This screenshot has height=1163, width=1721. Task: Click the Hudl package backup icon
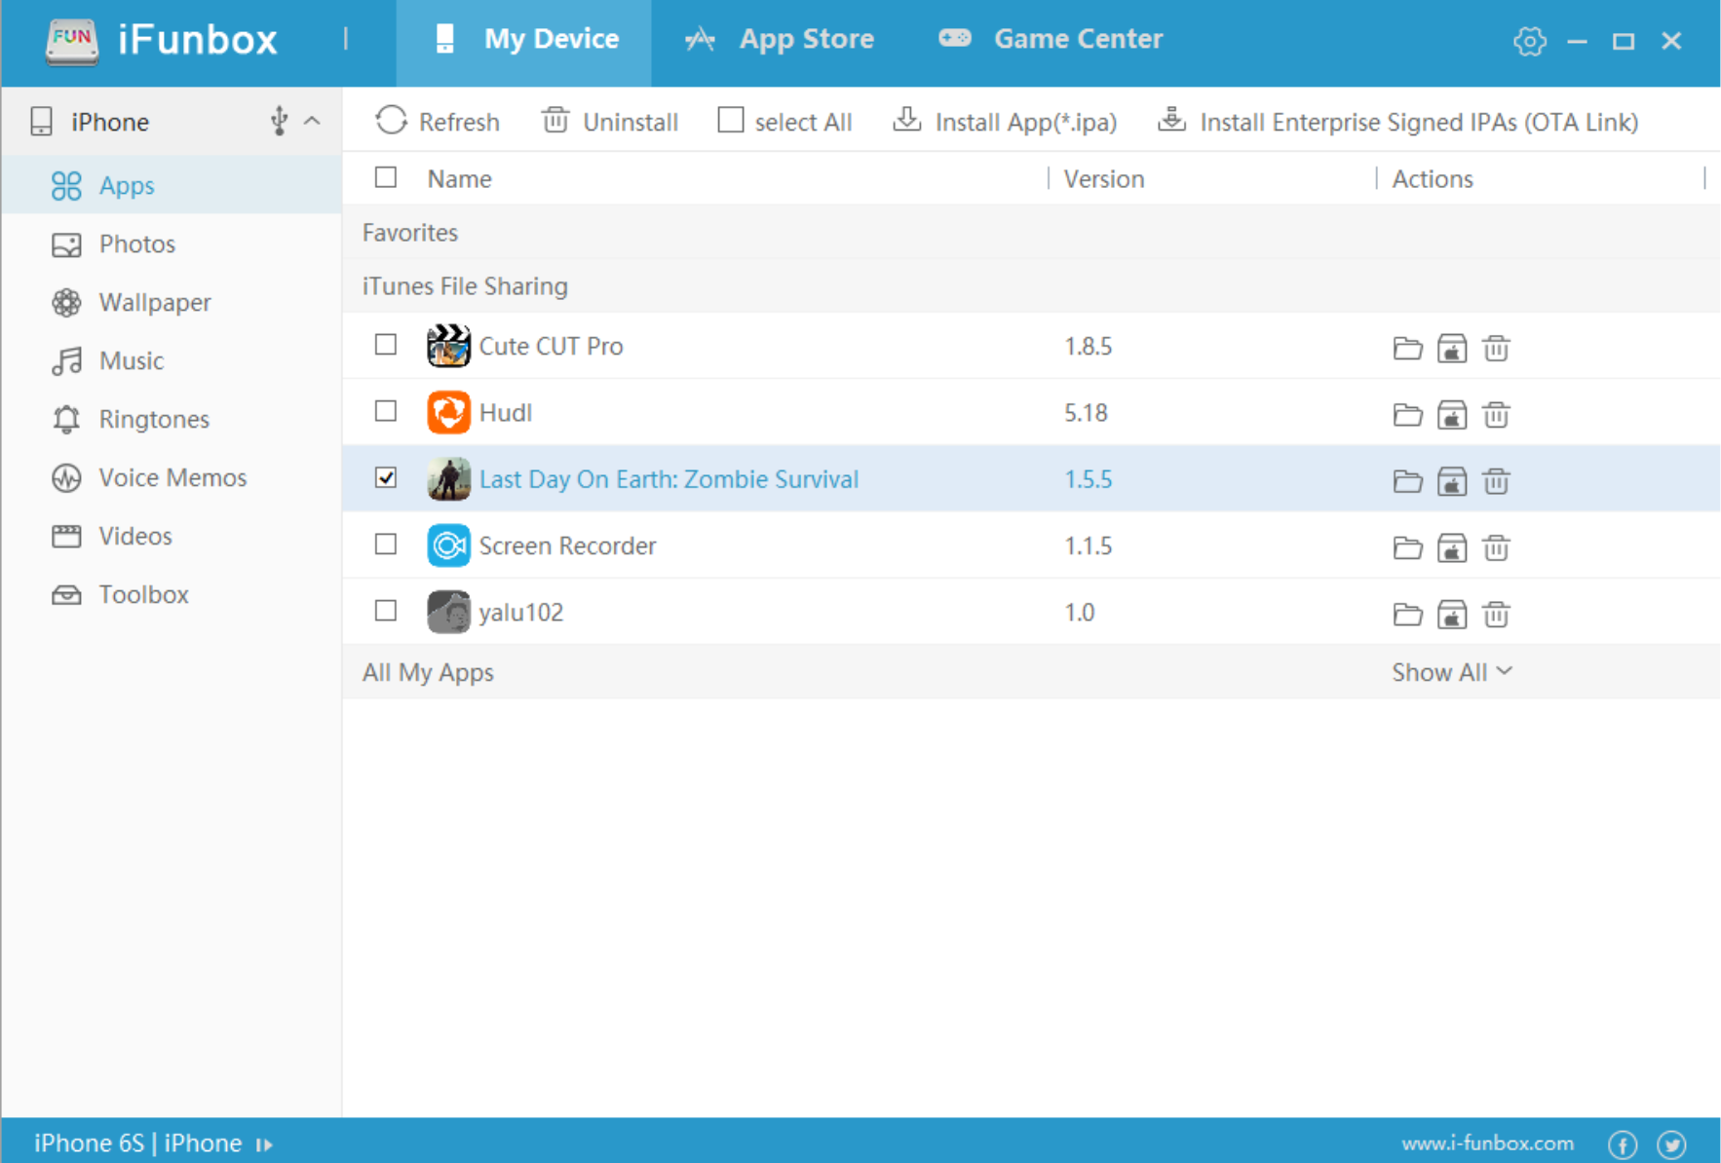(1452, 415)
